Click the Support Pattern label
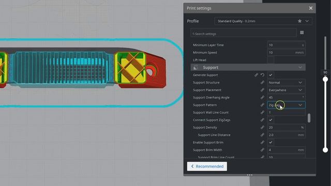 [205, 105]
